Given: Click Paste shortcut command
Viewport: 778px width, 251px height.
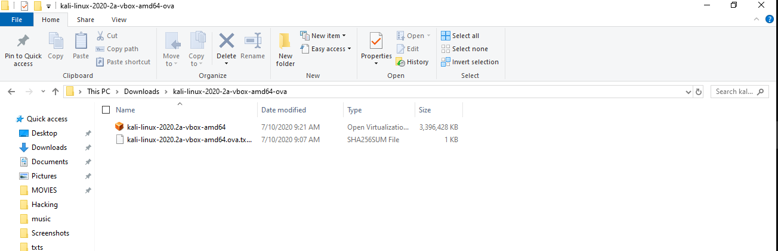Looking at the screenshot, I should [x=123, y=62].
